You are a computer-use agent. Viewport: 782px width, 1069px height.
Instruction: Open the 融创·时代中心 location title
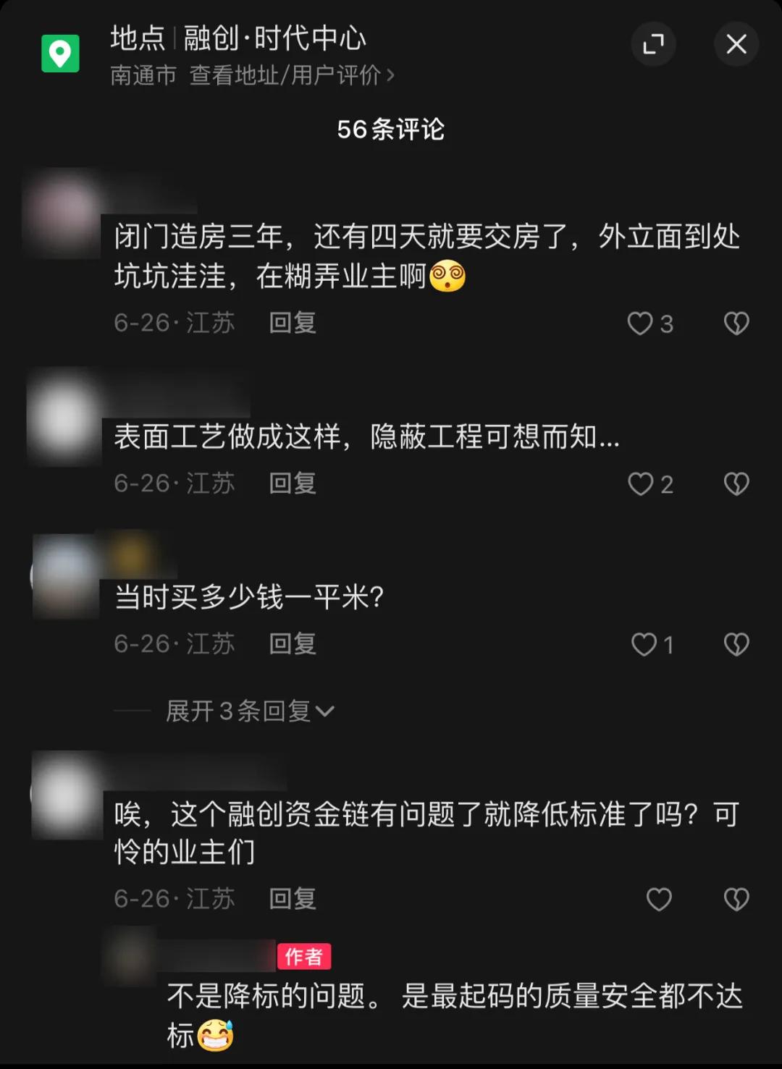click(274, 38)
